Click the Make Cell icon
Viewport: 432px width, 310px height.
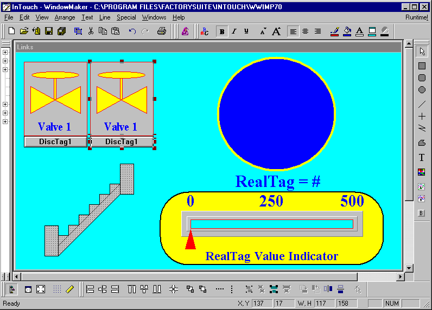coord(274,289)
